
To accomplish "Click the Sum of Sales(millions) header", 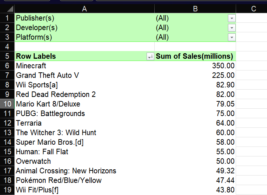I will click(195, 56).
